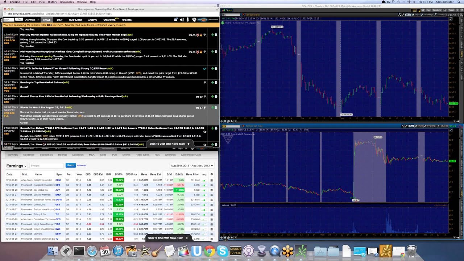
Task: Click pin icon on Benzinga's Top Pre-Market Gainers
Action: coord(205,83)
